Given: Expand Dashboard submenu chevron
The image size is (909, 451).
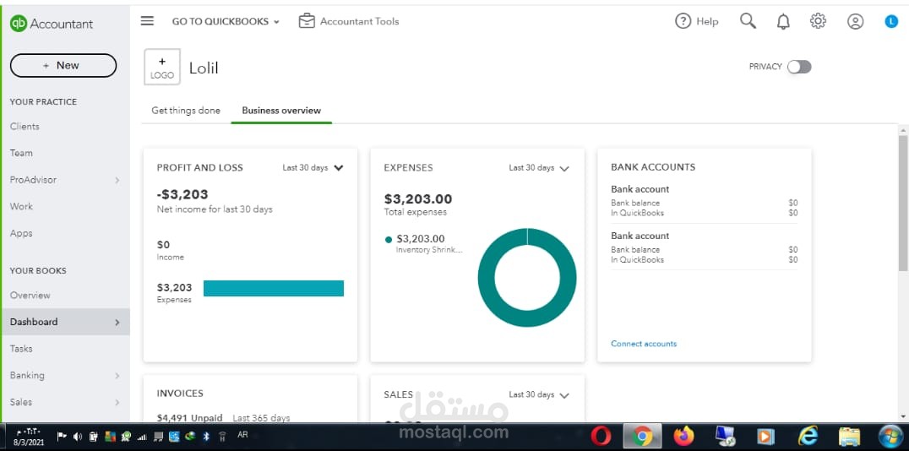Looking at the screenshot, I should pyautogui.click(x=117, y=323).
